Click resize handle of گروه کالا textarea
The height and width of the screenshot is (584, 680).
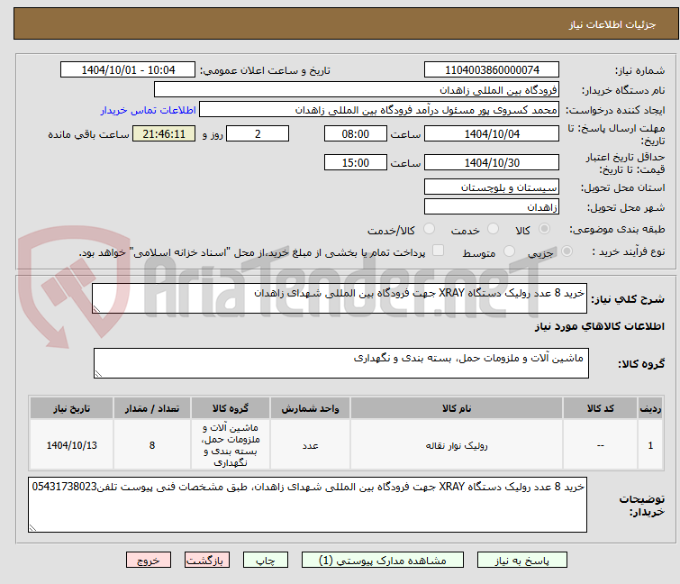point(98,374)
